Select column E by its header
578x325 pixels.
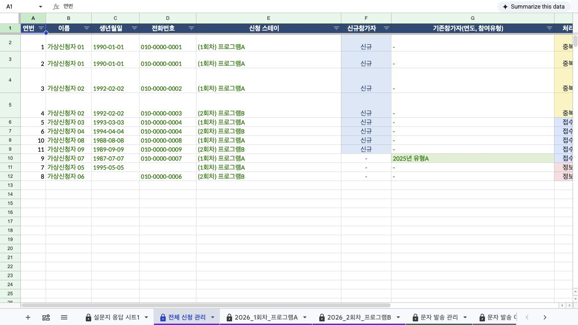tap(269, 18)
